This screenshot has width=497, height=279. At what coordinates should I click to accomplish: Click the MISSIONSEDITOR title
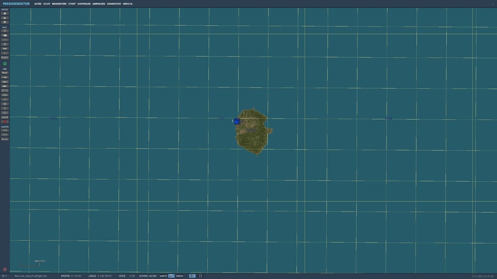[x=16, y=4]
